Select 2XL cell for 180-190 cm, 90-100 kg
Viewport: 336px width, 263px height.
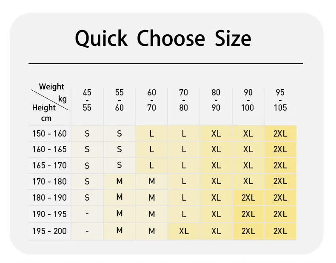[248, 198]
